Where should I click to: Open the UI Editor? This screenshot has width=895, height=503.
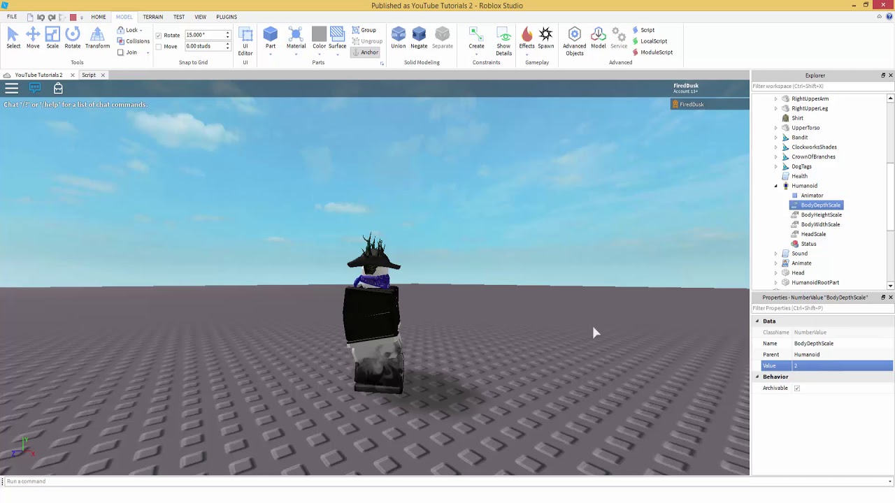tap(245, 41)
